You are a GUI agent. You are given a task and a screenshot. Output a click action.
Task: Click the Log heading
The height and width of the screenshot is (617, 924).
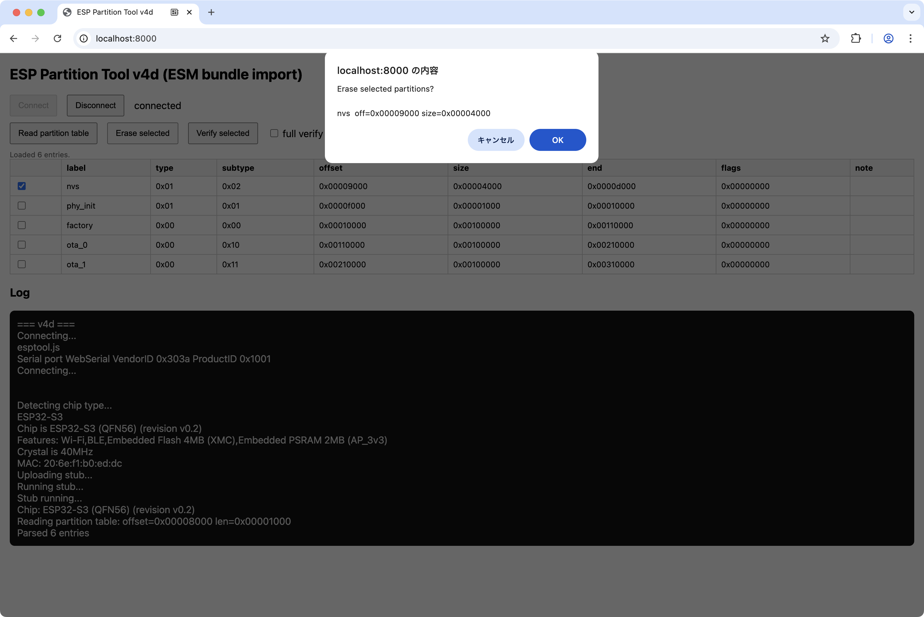tap(20, 293)
